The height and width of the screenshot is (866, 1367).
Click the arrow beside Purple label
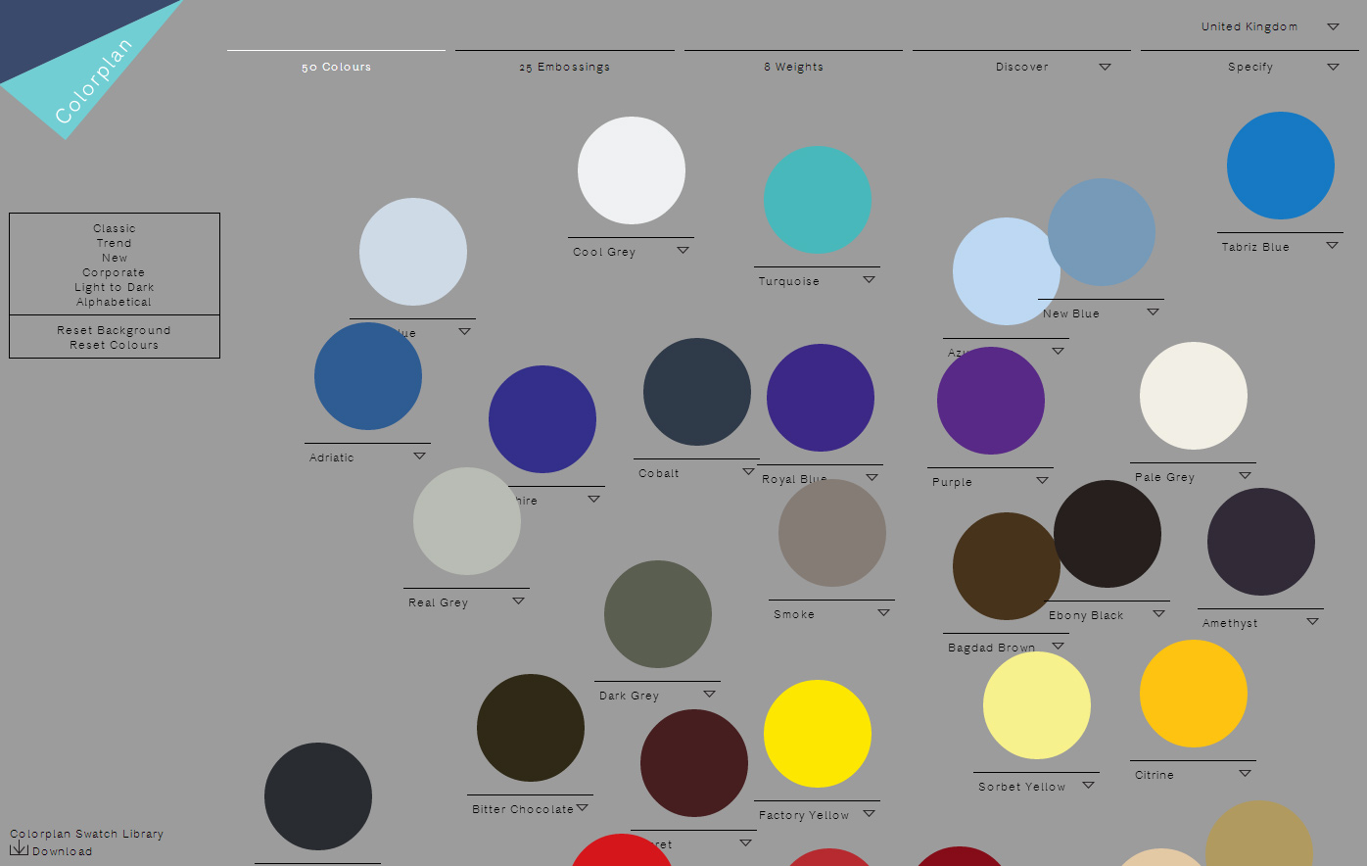point(1042,481)
